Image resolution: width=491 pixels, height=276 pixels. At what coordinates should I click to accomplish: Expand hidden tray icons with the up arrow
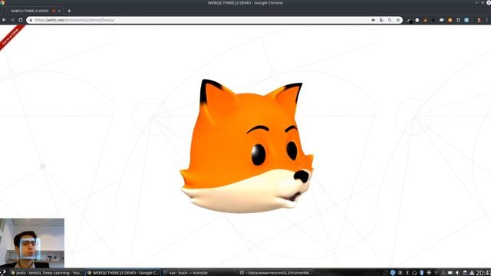[x=472, y=273]
